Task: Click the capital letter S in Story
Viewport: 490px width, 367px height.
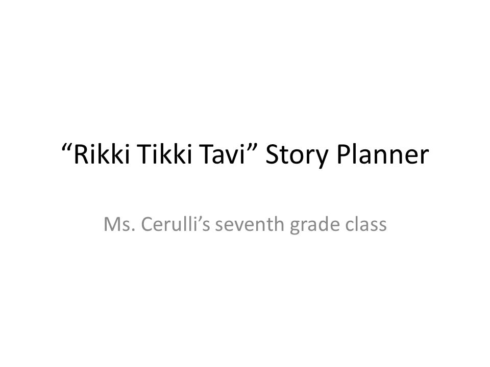Action: (x=272, y=155)
